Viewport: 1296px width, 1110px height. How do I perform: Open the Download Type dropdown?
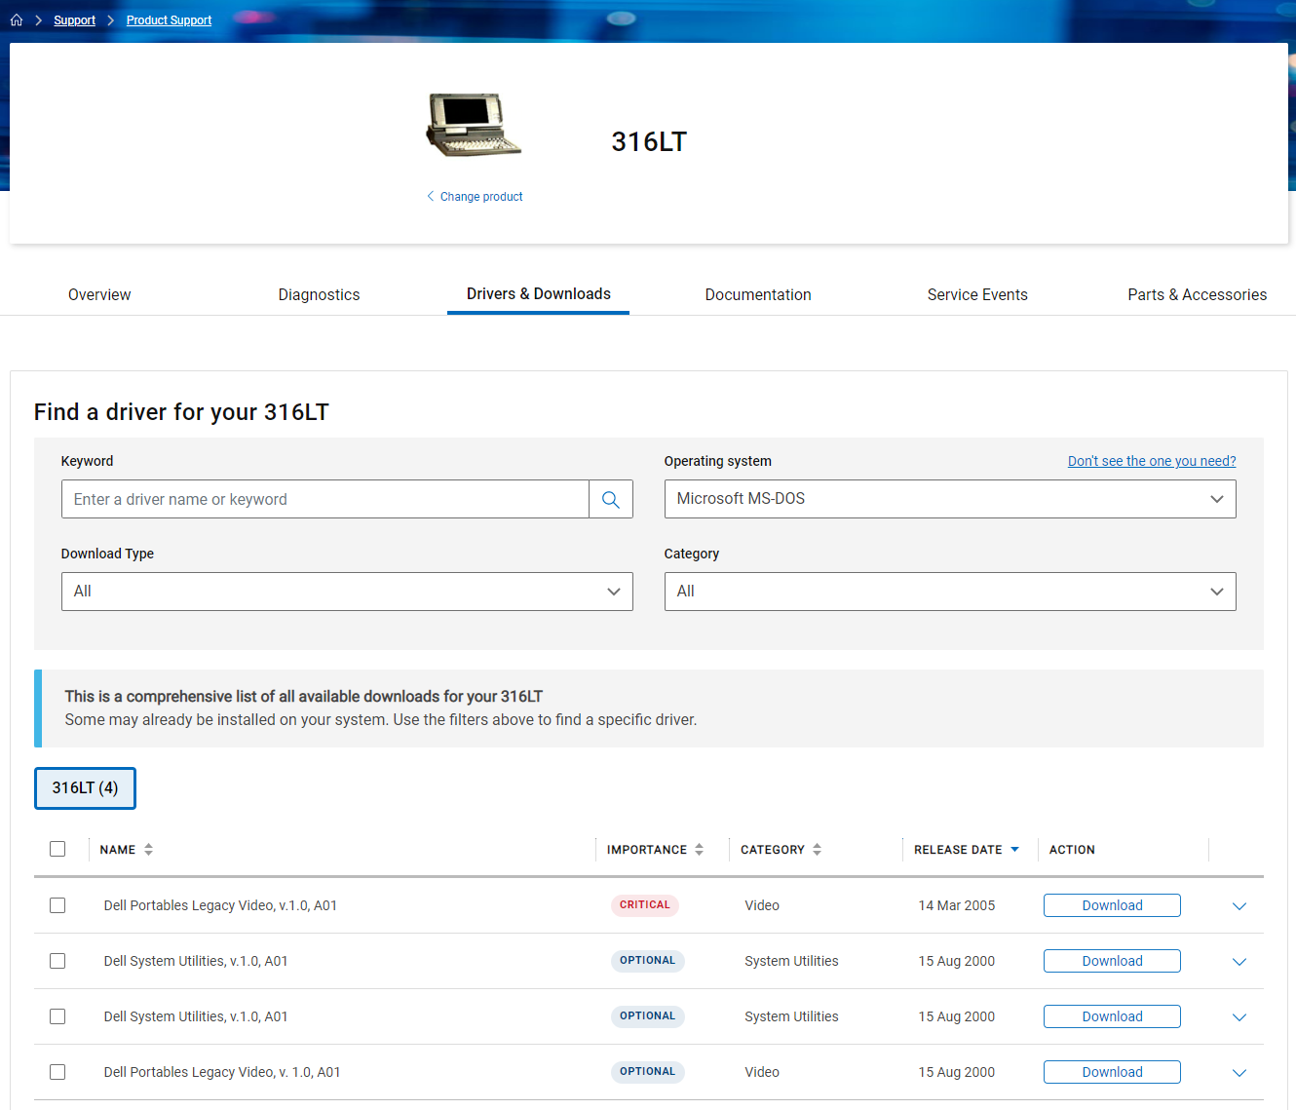[x=347, y=592]
